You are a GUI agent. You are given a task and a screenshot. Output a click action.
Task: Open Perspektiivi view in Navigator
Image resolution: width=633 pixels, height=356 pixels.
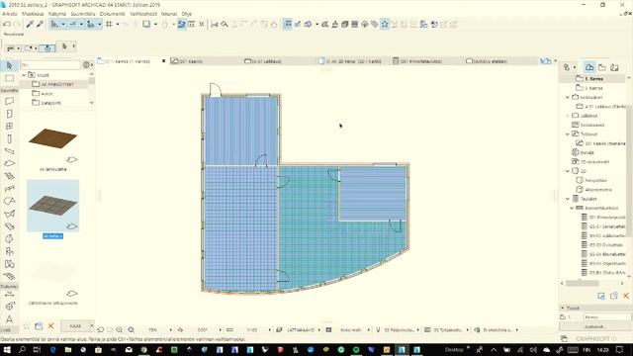591,180
